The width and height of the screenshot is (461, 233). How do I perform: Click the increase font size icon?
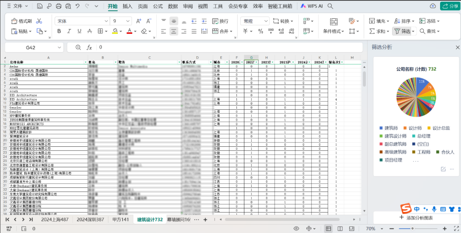[x=139, y=21]
